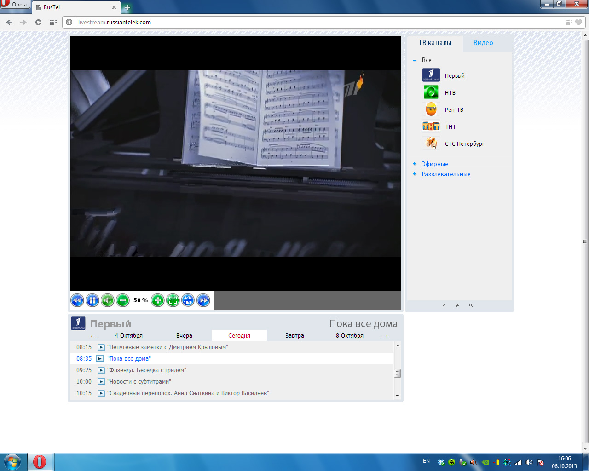
Task: Click the ТНТ channel logo
Action: click(x=431, y=126)
